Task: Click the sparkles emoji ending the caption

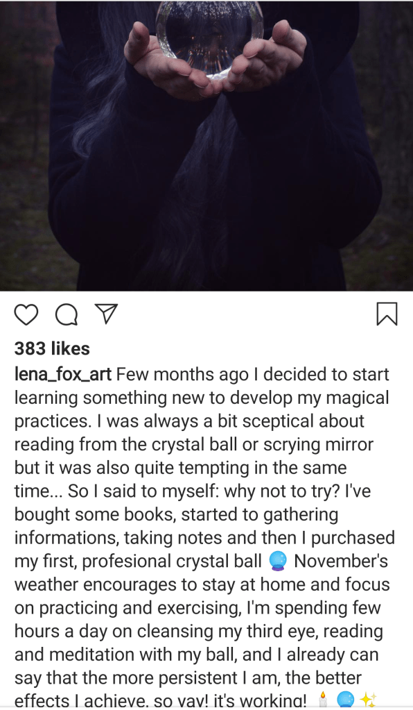Action: [367, 700]
